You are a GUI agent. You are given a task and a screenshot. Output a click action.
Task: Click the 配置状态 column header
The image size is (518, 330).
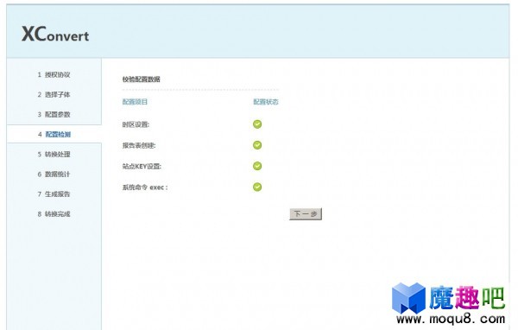(x=266, y=102)
